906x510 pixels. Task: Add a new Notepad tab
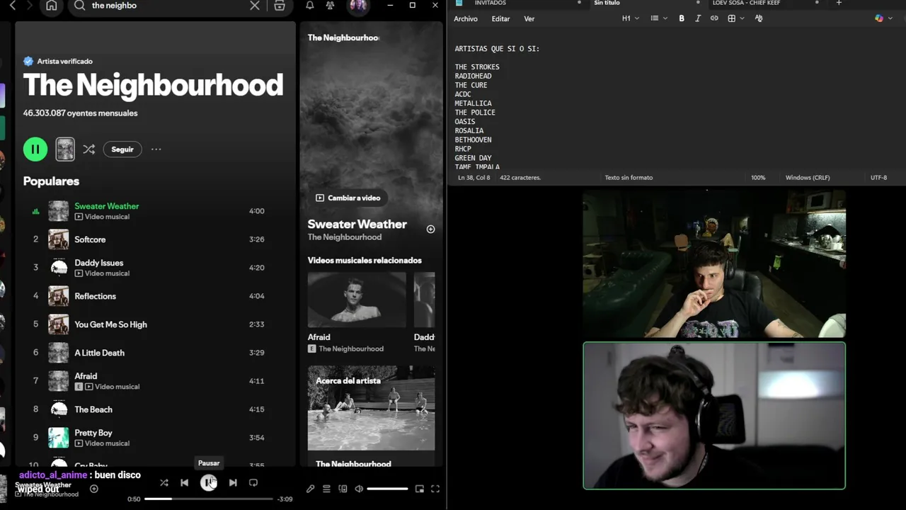coord(839,4)
